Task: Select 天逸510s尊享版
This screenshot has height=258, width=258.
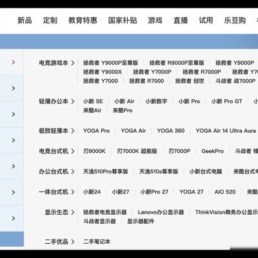Action: 159,172
